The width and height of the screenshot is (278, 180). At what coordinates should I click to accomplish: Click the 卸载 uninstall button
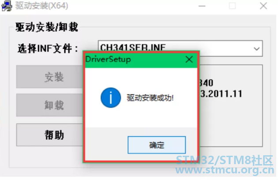pos(49,105)
